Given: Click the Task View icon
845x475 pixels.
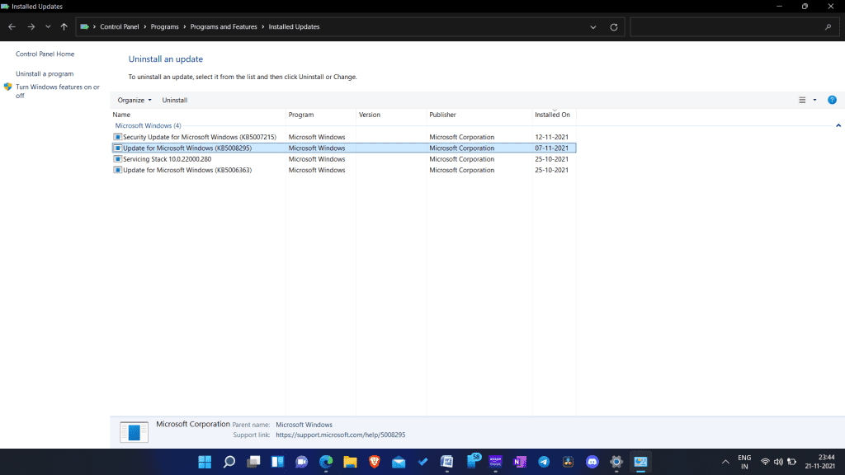Looking at the screenshot, I should (x=253, y=462).
